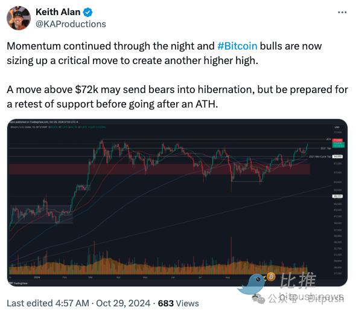Viewport: 356px width, 313px height.
Task: Click the WeChat icon in watermark
Action: (259, 299)
